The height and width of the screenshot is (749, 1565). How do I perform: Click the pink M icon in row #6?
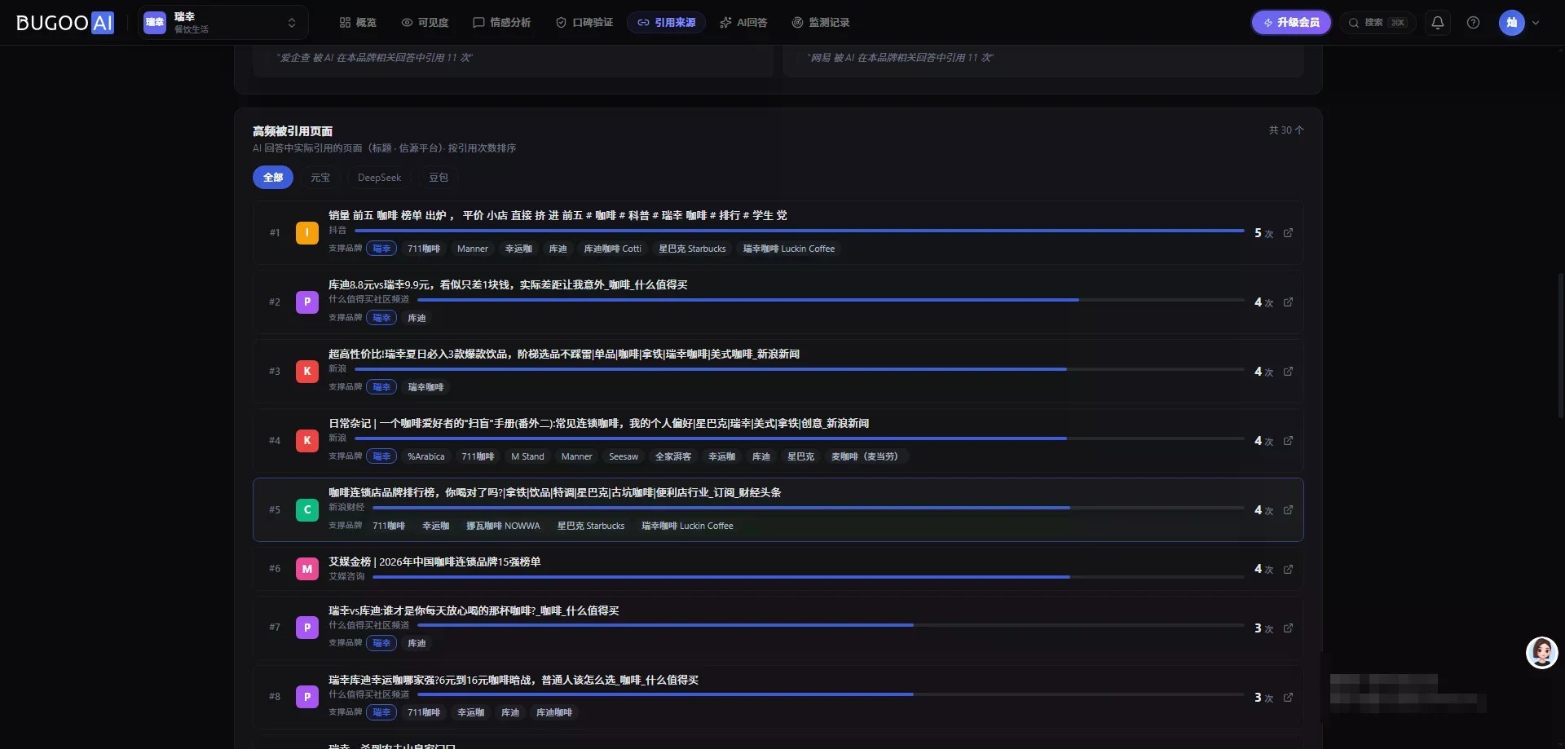[307, 569]
